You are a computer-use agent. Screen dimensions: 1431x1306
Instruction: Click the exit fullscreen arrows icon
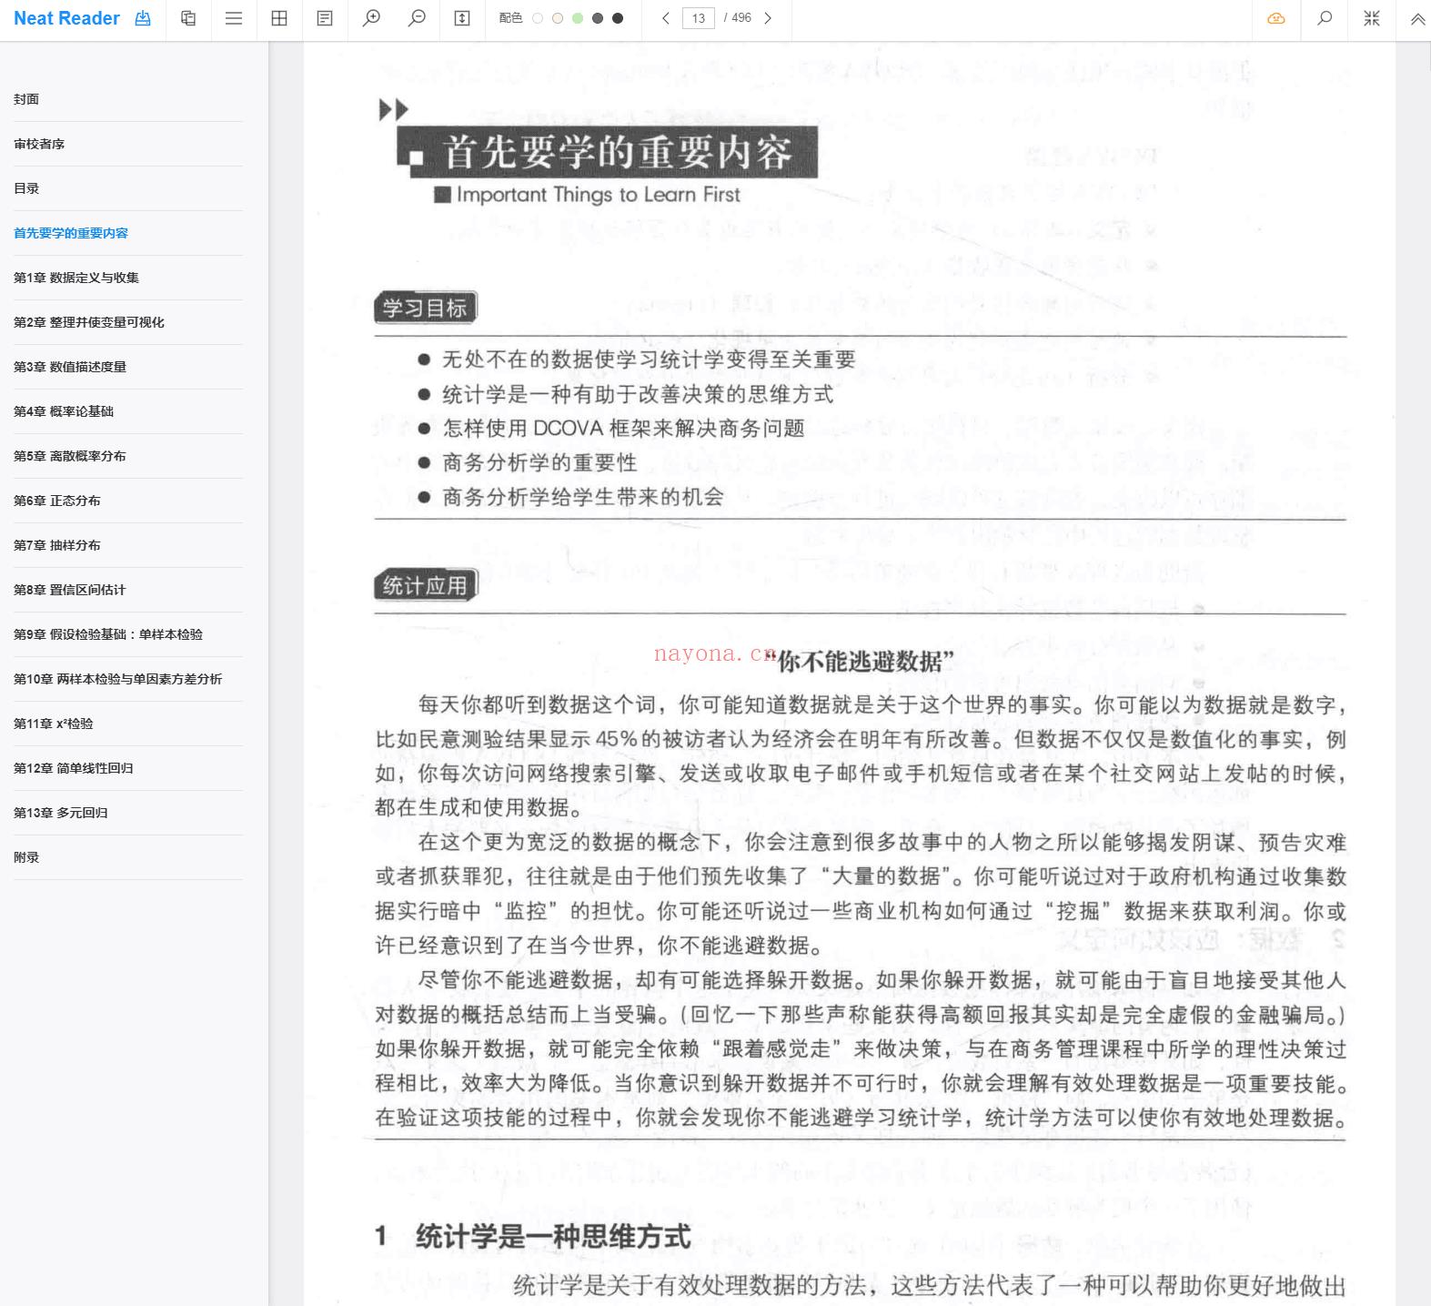pyautogui.click(x=1372, y=18)
